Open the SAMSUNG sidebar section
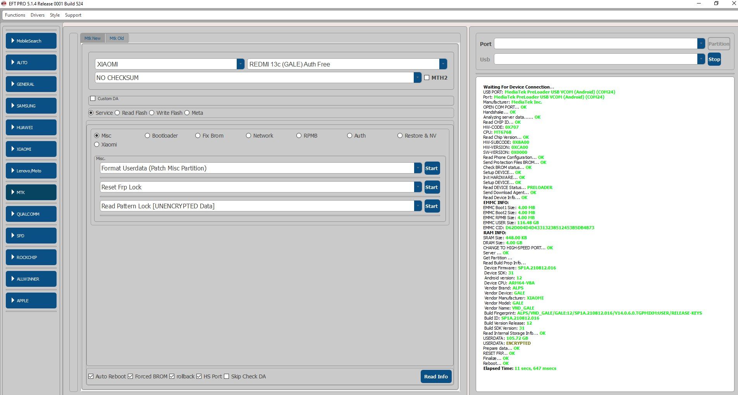 pos(31,106)
